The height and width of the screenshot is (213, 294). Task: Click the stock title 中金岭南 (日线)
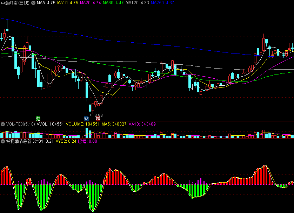pos(15,3)
